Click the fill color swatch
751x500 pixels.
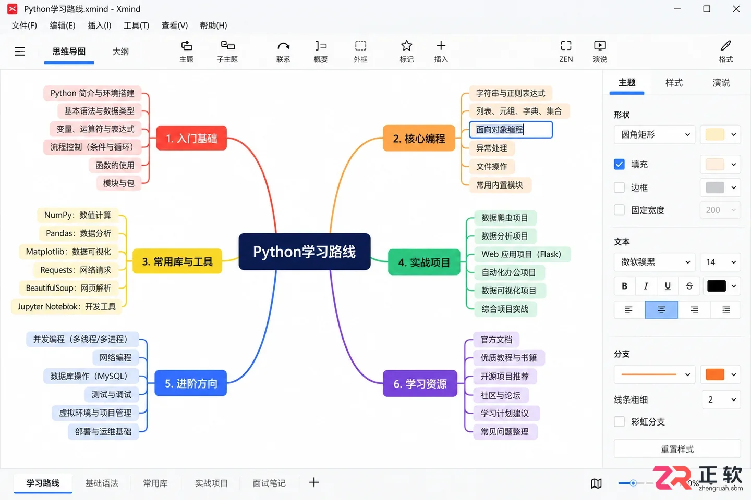point(714,165)
